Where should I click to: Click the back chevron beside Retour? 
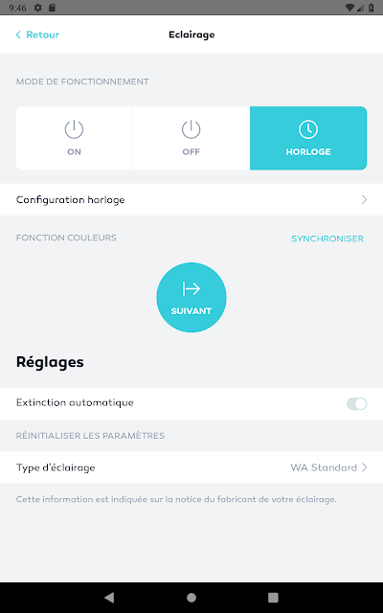click(x=18, y=34)
